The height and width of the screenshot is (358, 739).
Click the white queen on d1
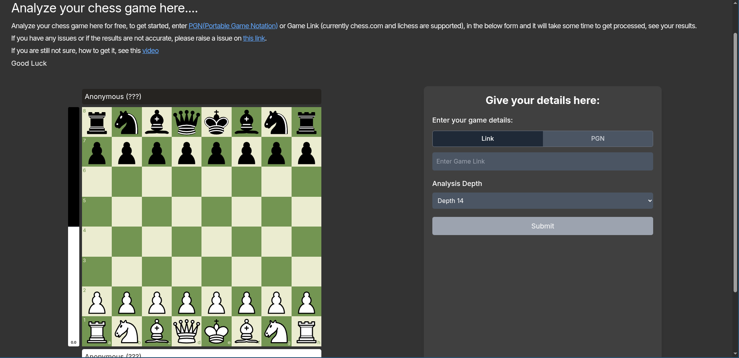tap(186, 331)
